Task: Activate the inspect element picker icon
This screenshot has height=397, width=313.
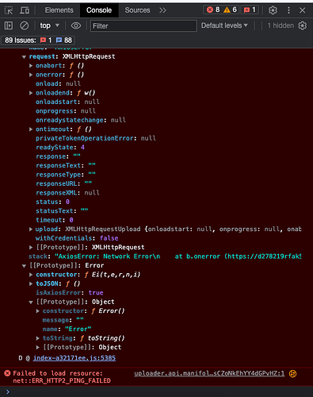Action: pos(9,10)
